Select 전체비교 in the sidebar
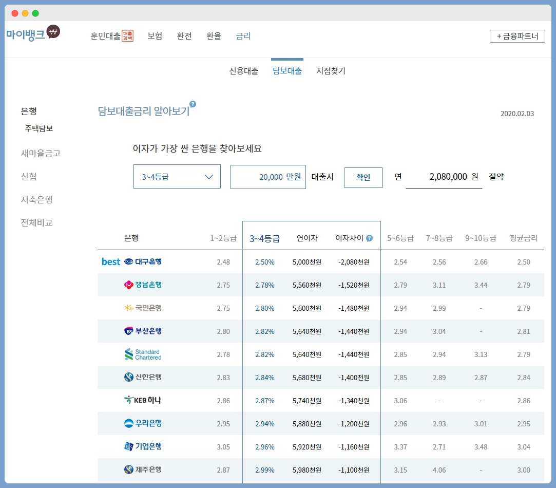The width and height of the screenshot is (556, 488). pyautogui.click(x=36, y=222)
